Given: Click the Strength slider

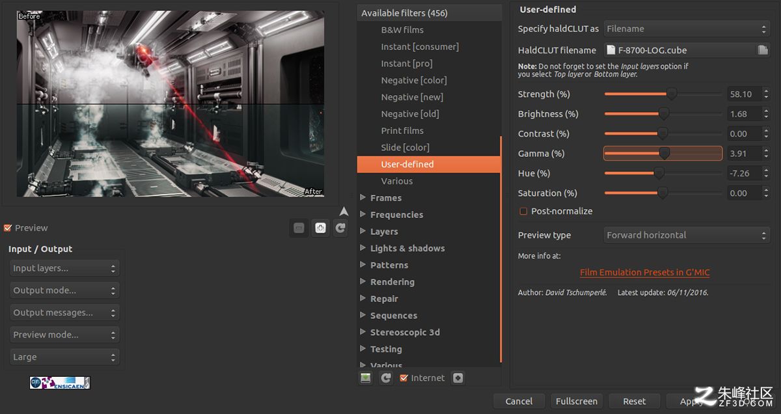Looking at the screenshot, I should coord(663,94).
